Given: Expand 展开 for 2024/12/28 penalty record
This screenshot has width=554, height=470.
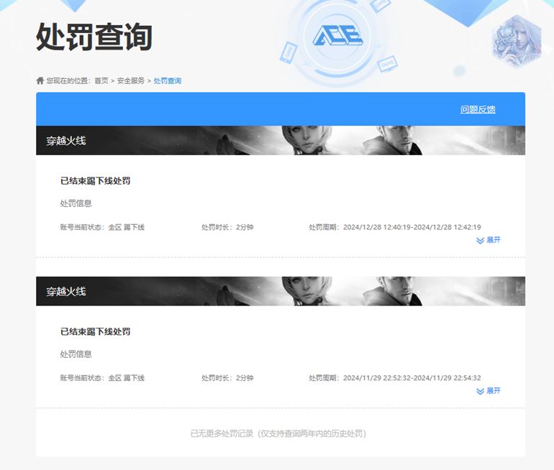Looking at the screenshot, I should (489, 240).
